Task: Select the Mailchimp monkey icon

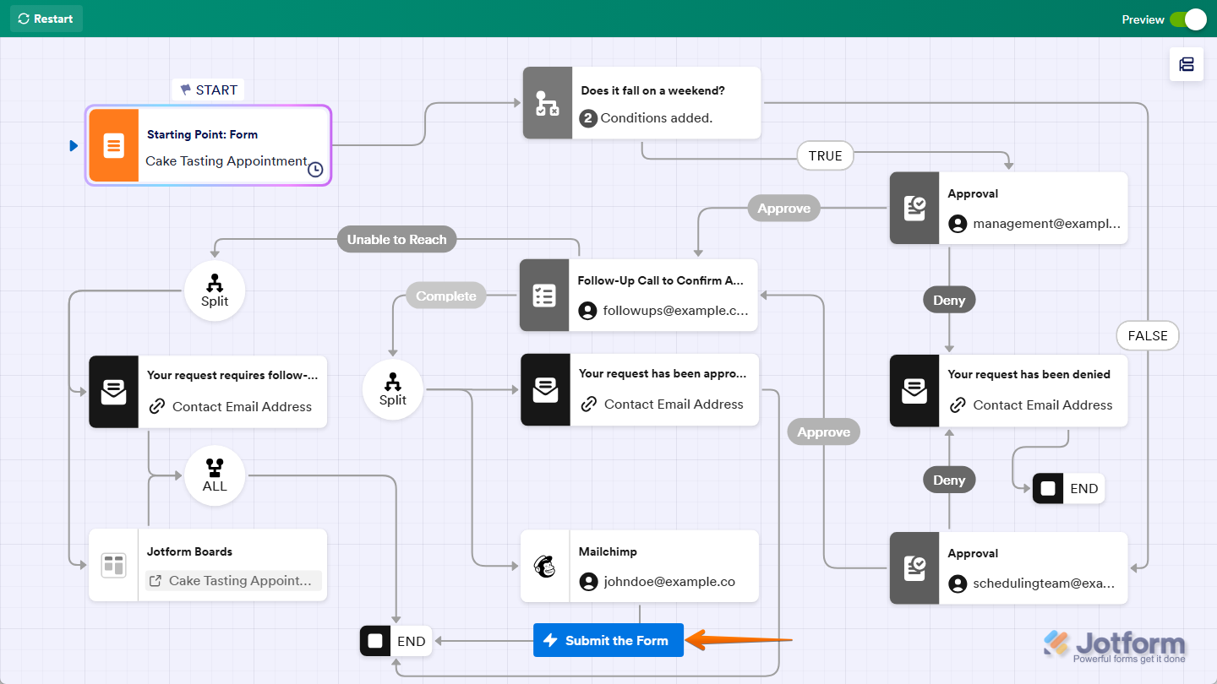Action: tap(545, 566)
